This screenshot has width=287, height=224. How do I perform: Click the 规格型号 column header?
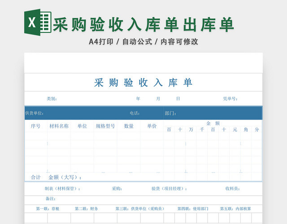point(105,126)
